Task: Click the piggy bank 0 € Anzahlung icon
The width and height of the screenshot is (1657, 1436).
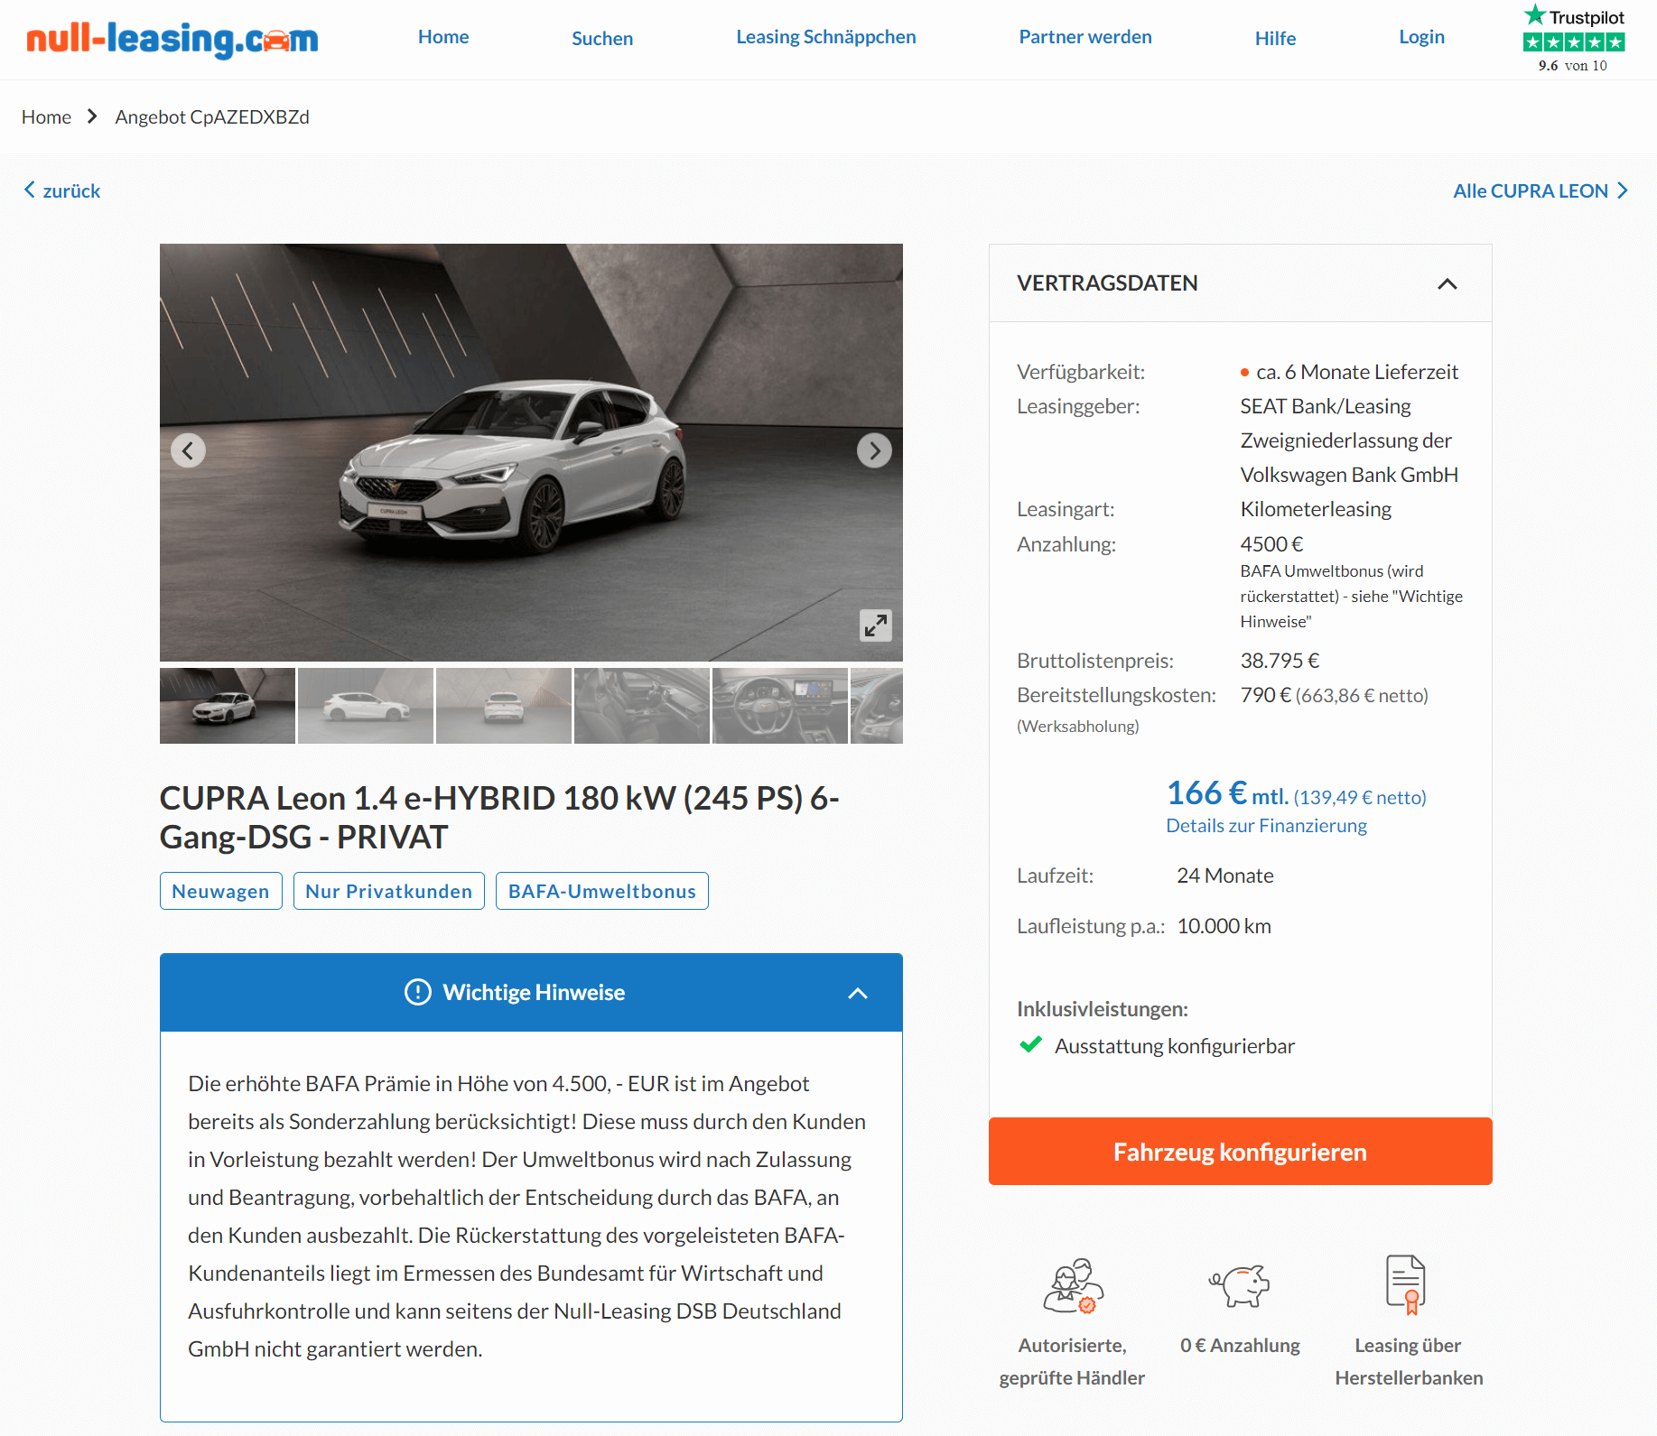Action: (x=1240, y=1285)
